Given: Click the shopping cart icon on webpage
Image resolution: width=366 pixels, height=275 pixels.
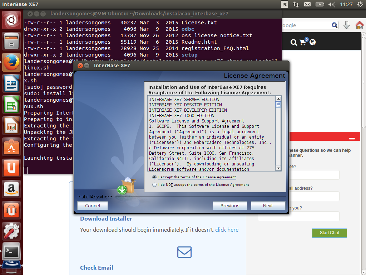Looking at the screenshot, I should click(303, 42).
